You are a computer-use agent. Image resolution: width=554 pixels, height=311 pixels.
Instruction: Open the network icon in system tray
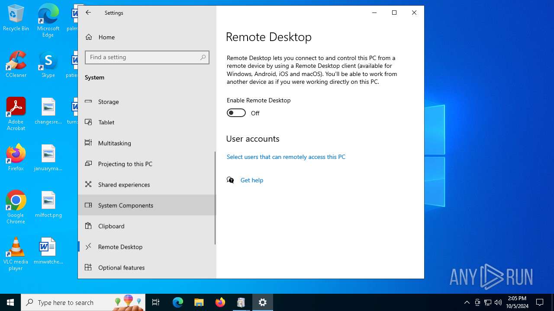488,302
